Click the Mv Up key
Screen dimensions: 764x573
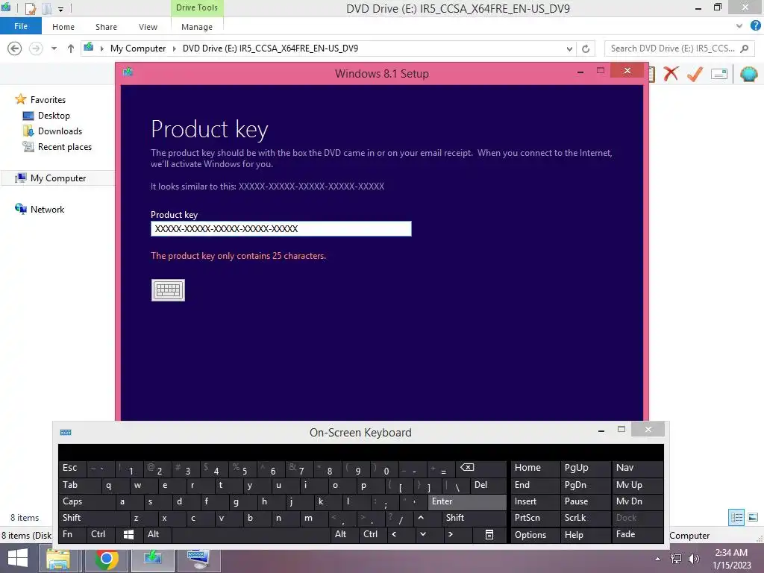click(637, 485)
